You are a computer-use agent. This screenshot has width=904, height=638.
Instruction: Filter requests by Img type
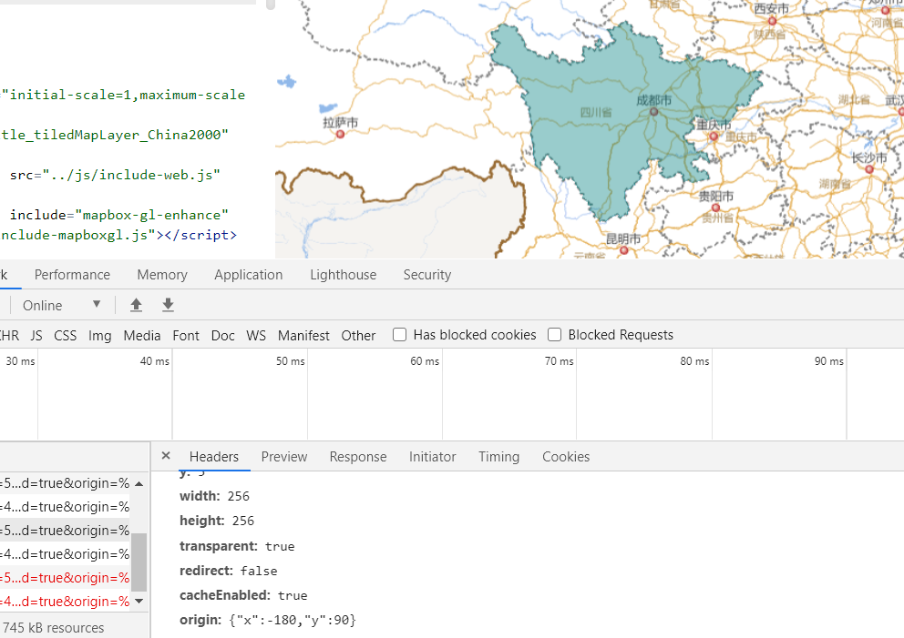pyautogui.click(x=99, y=335)
